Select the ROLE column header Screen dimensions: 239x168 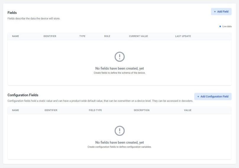click(107, 36)
